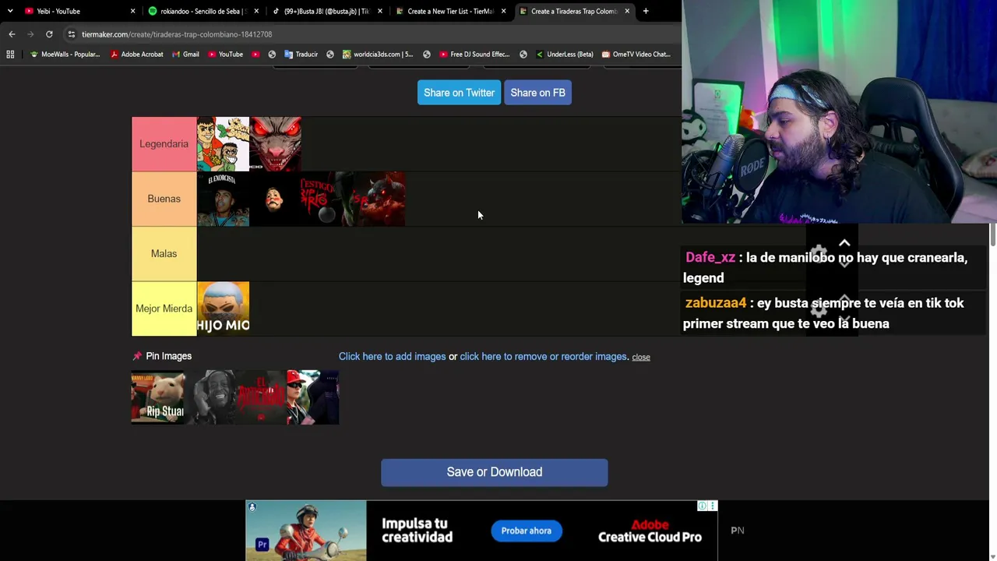
Task: Select the red cap man image
Action: click(x=312, y=397)
